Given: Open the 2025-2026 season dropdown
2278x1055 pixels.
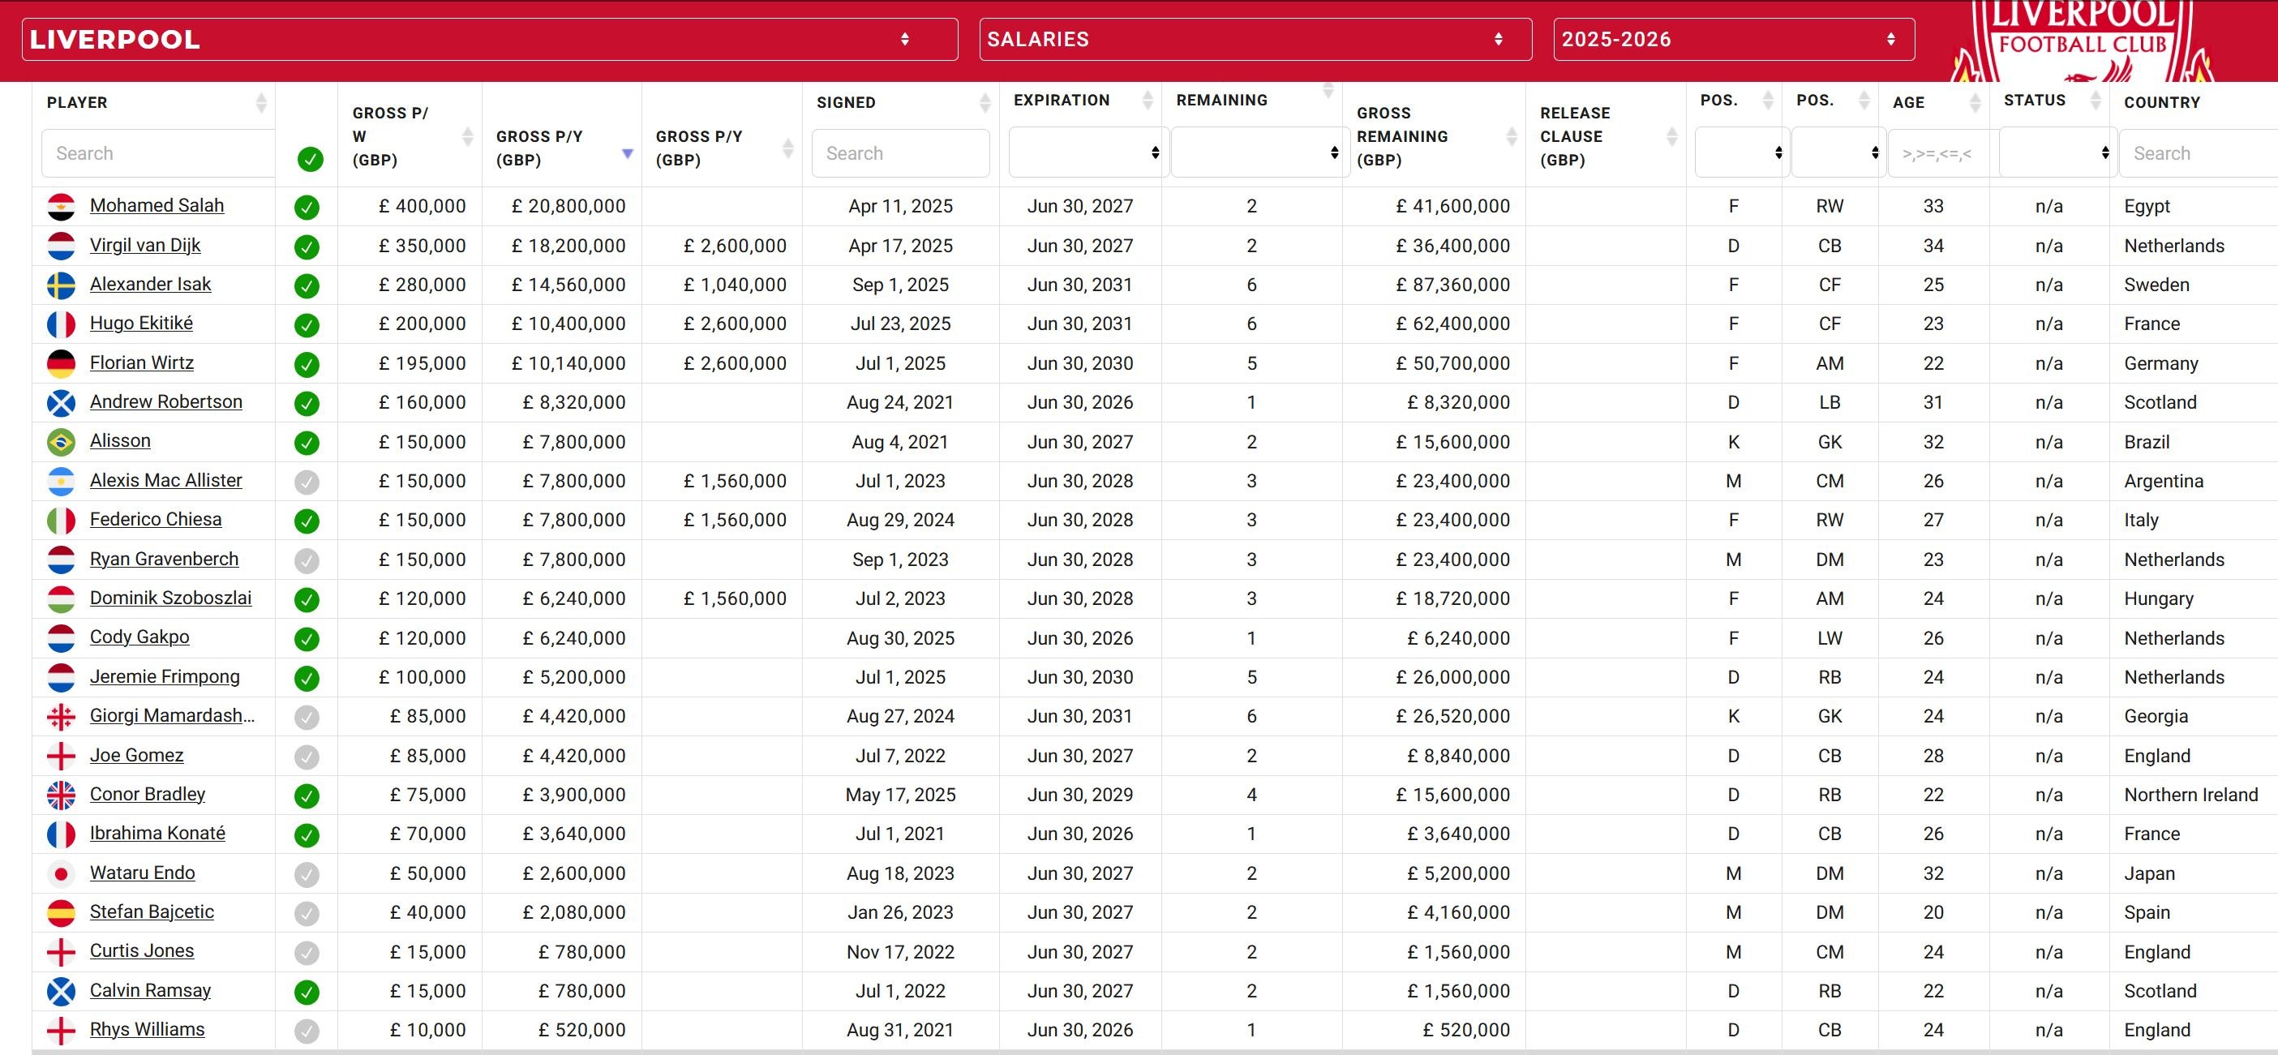Looking at the screenshot, I should coord(1732,39).
